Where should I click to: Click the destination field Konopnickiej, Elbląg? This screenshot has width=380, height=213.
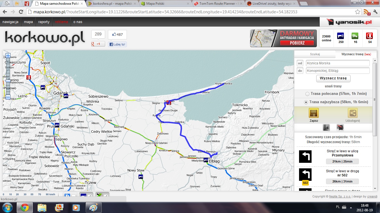(x=338, y=71)
